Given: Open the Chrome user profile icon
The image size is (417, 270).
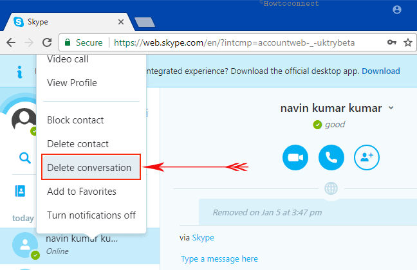Looking at the screenshot, I should 397,10.
